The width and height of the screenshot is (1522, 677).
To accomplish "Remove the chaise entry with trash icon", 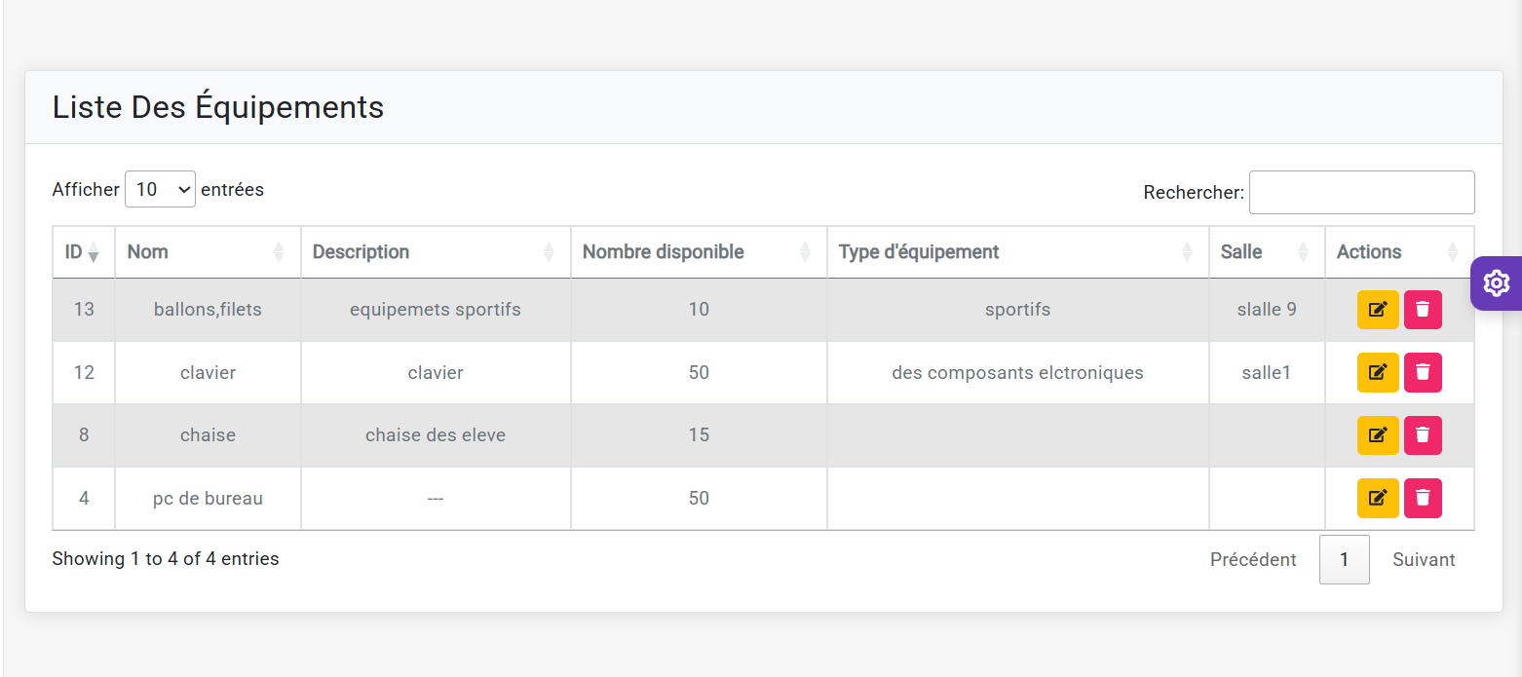I will click(x=1423, y=435).
